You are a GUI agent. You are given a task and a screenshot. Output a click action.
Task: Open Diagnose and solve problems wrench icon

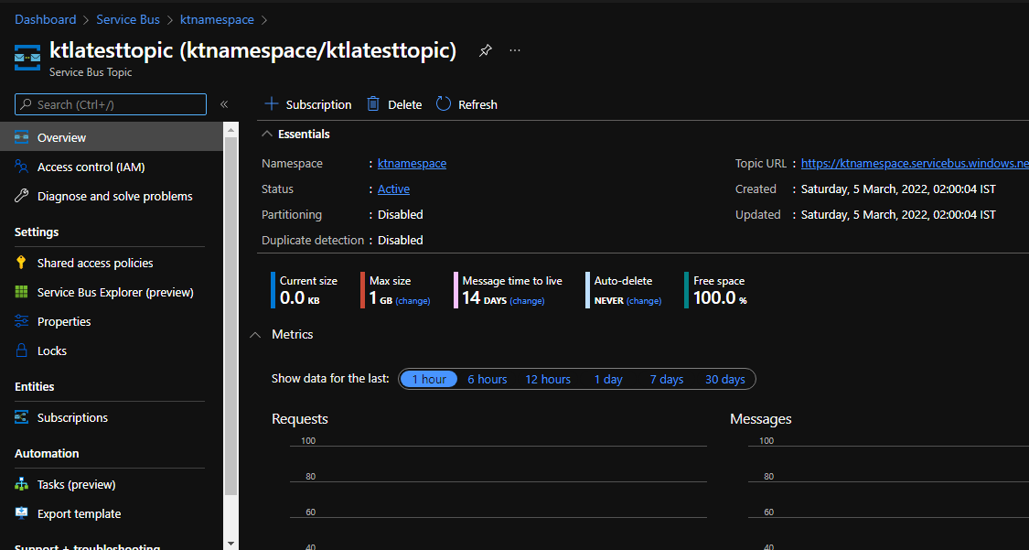(22, 196)
